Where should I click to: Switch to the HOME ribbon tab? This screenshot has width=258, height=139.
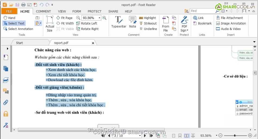[25, 11]
